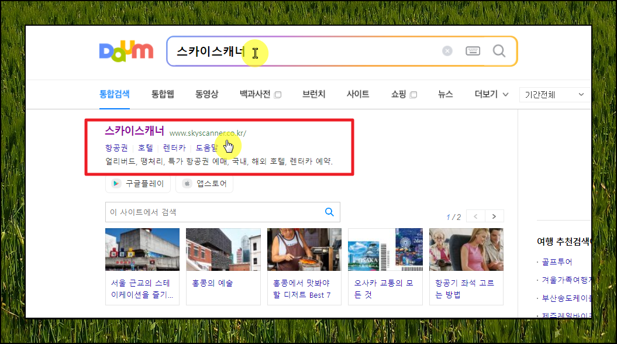Click 홍콩에서 맛봐야 할 디저트 caption
The width and height of the screenshot is (617, 344).
point(302,289)
